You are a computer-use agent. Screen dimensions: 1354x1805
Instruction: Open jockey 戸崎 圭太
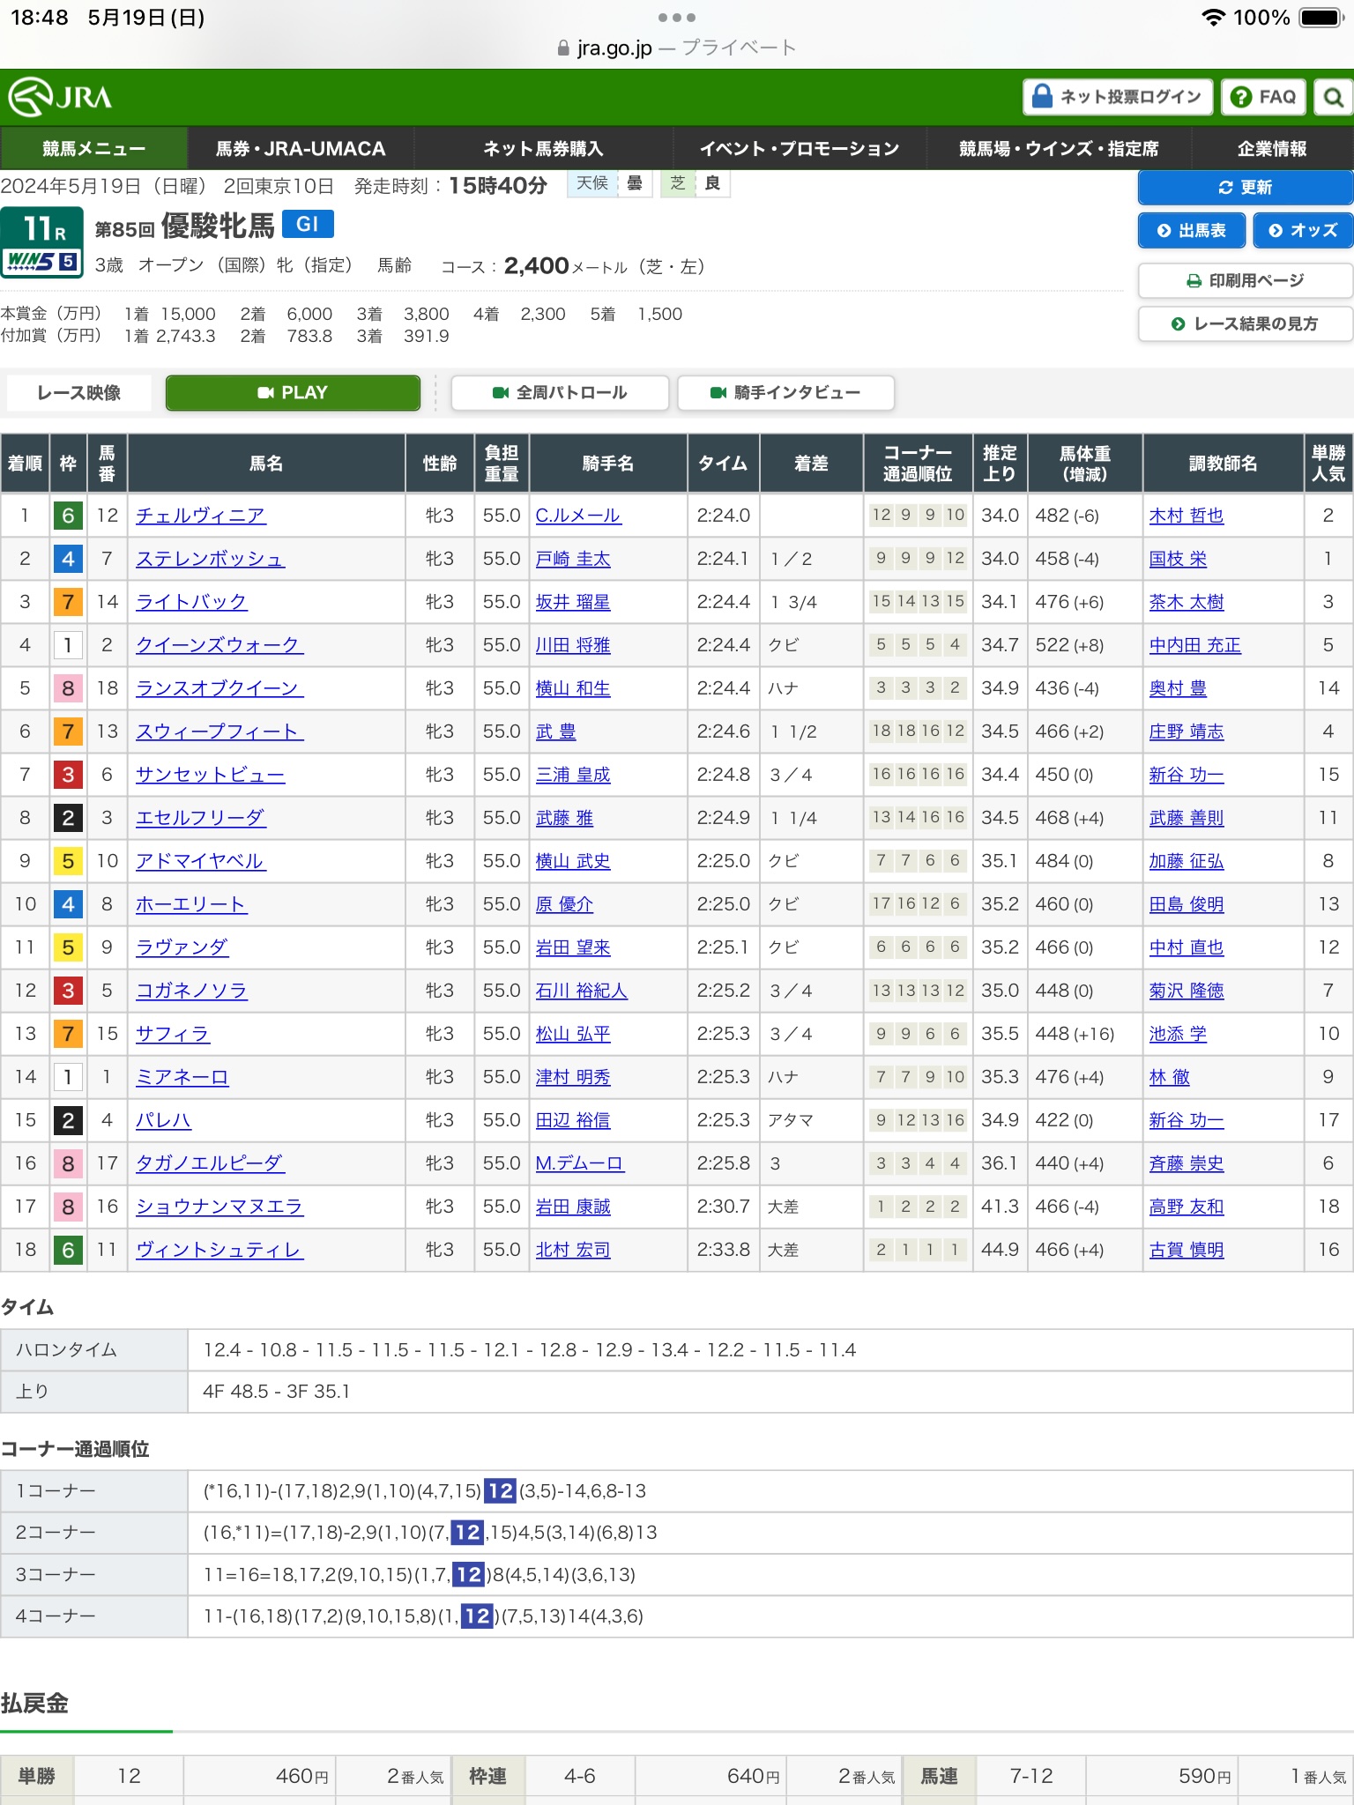pyautogui.click(x=573, y=559)
